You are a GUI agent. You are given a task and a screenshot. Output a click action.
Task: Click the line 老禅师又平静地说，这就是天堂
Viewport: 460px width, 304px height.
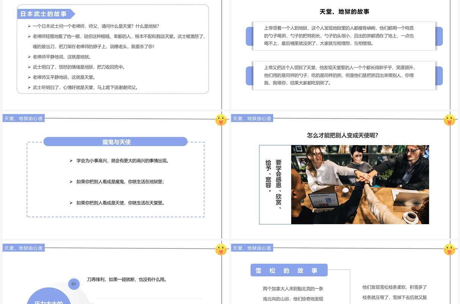[64, 78]
